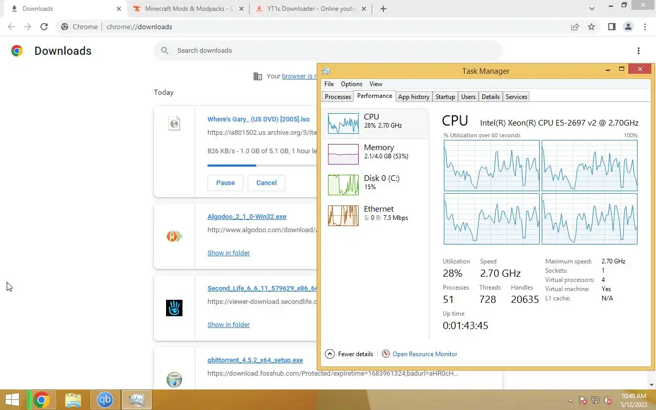Open File Explorer from taskbar
The height and width of the screenshot is (410, 656).
tap(73, 400)
